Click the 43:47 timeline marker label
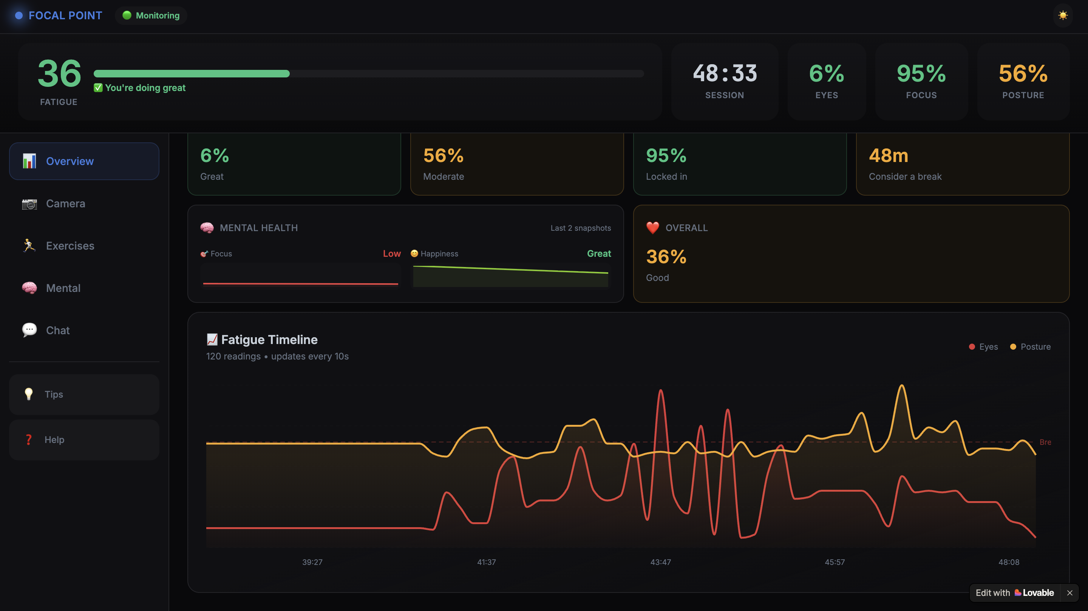 (x=660, y=562)
